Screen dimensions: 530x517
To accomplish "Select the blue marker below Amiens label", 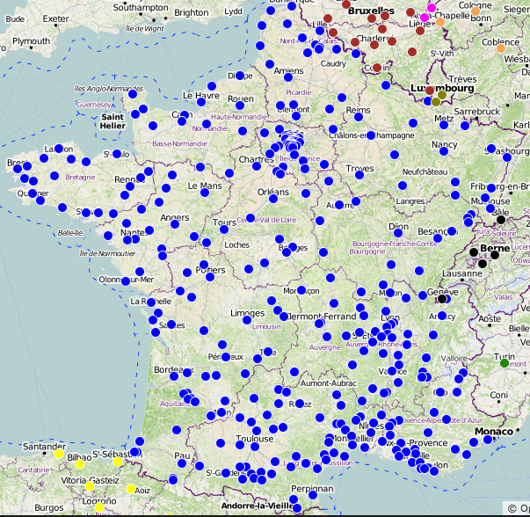I will tap(289, 79).
